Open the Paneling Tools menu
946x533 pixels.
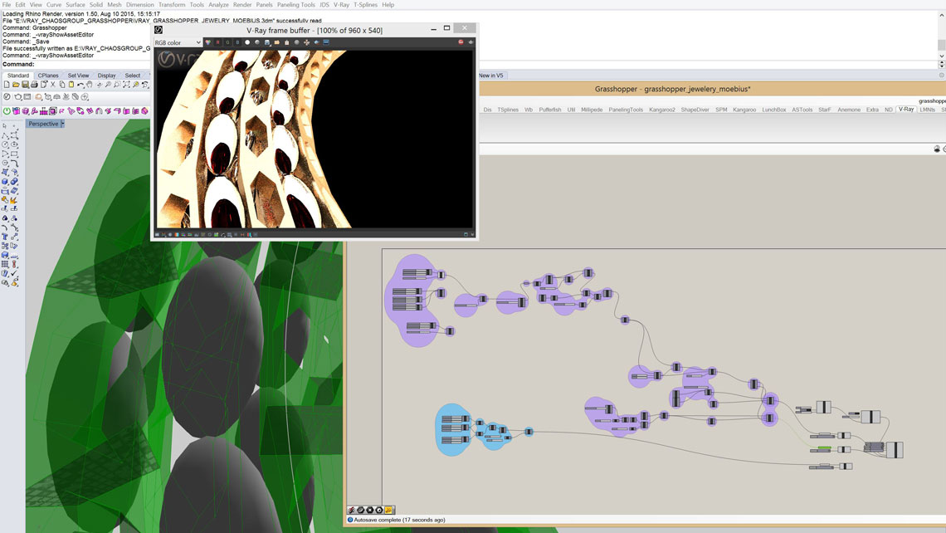296,4
